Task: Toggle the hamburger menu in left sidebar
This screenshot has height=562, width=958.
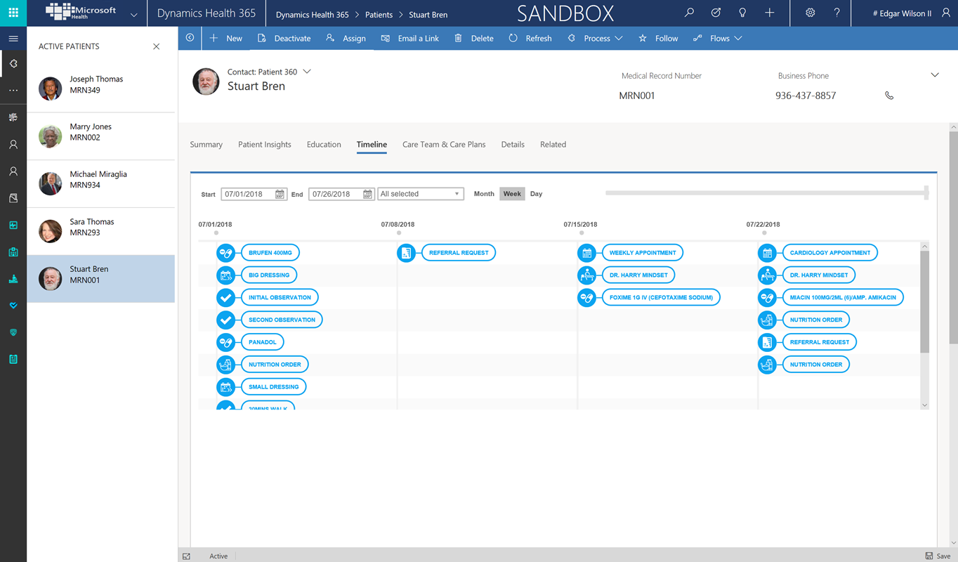Action: tap(13, 39)
